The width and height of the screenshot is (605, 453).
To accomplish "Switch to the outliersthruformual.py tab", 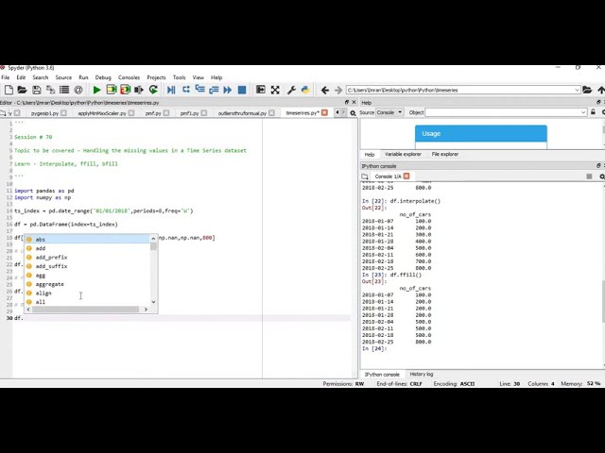I will pyautogui.click(x=242, y=113).
